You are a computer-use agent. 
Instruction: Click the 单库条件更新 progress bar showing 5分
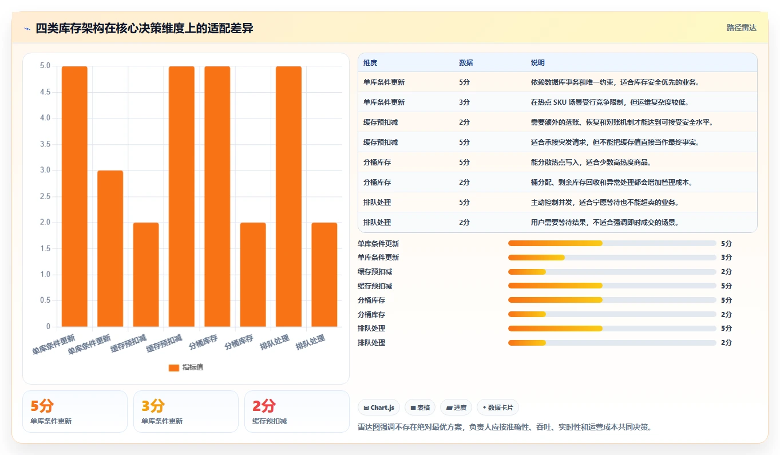tap(612, 243)
